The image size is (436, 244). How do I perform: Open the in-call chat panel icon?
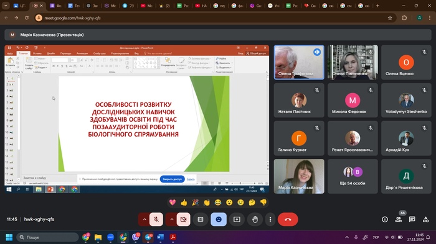412,219
